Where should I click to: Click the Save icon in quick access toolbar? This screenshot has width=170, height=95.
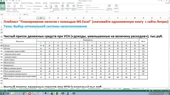[4, 1]
